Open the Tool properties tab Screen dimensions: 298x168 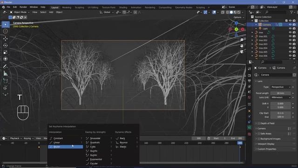click(250, 69)
